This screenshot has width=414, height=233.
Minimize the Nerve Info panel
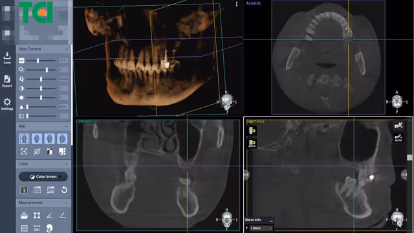271,220
